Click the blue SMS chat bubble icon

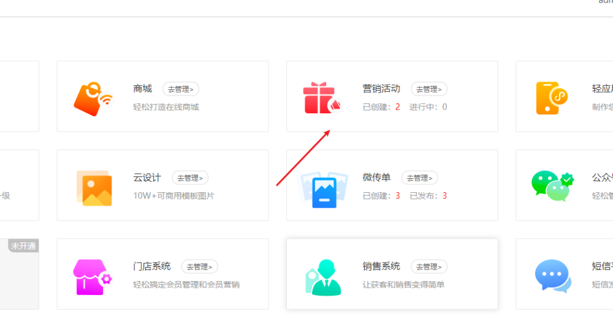[553, 276]
